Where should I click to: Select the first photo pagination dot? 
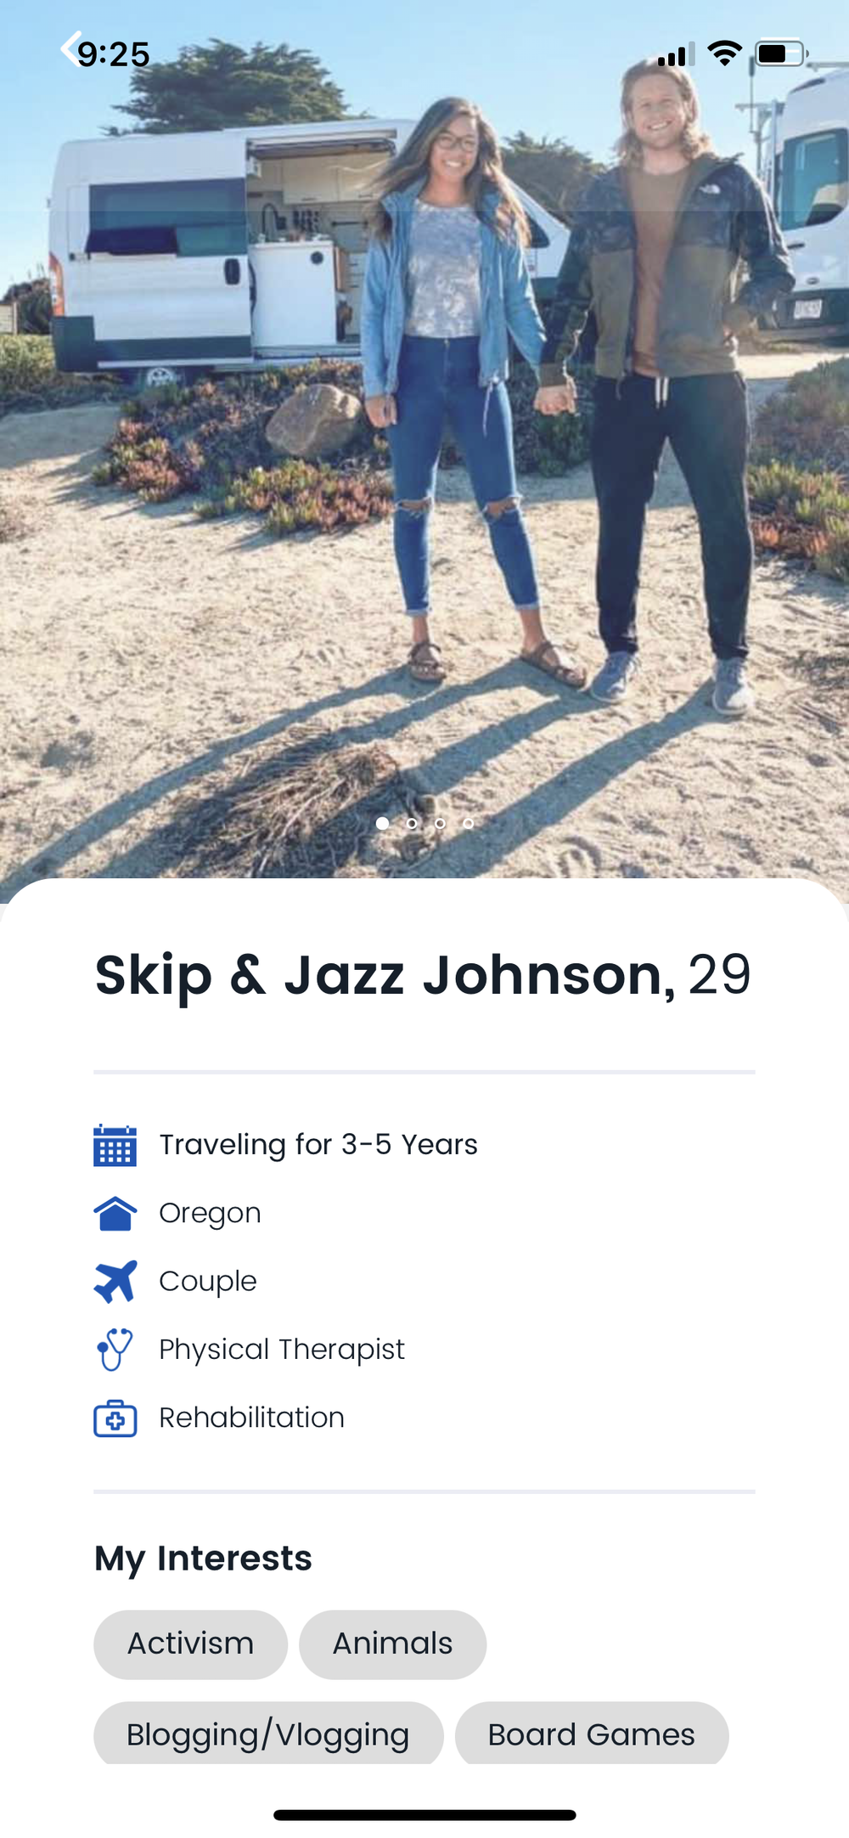[383, 823]
